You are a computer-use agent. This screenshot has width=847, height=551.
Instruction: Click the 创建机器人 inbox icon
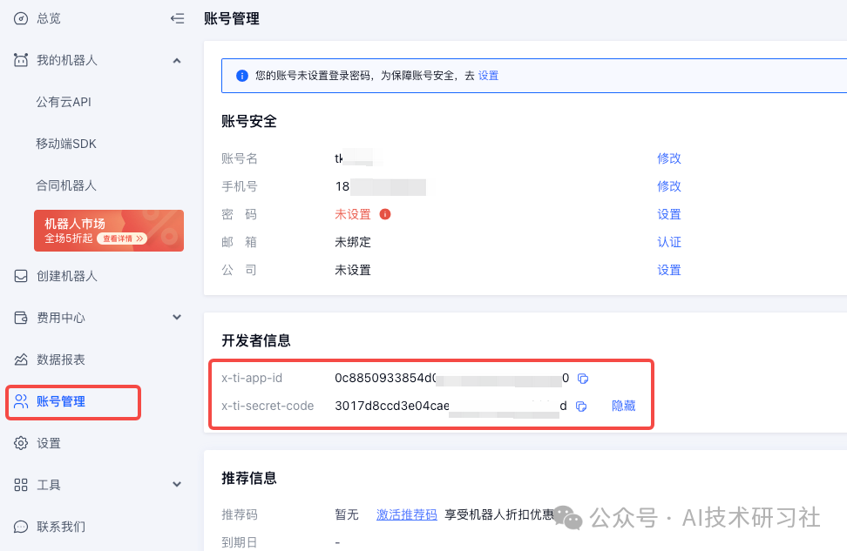(21, 276)
